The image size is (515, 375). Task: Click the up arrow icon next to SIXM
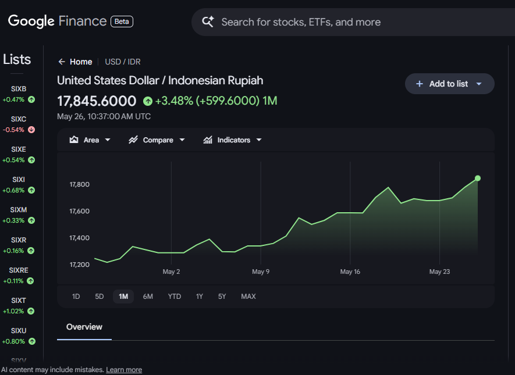click(x=31, y=220)
